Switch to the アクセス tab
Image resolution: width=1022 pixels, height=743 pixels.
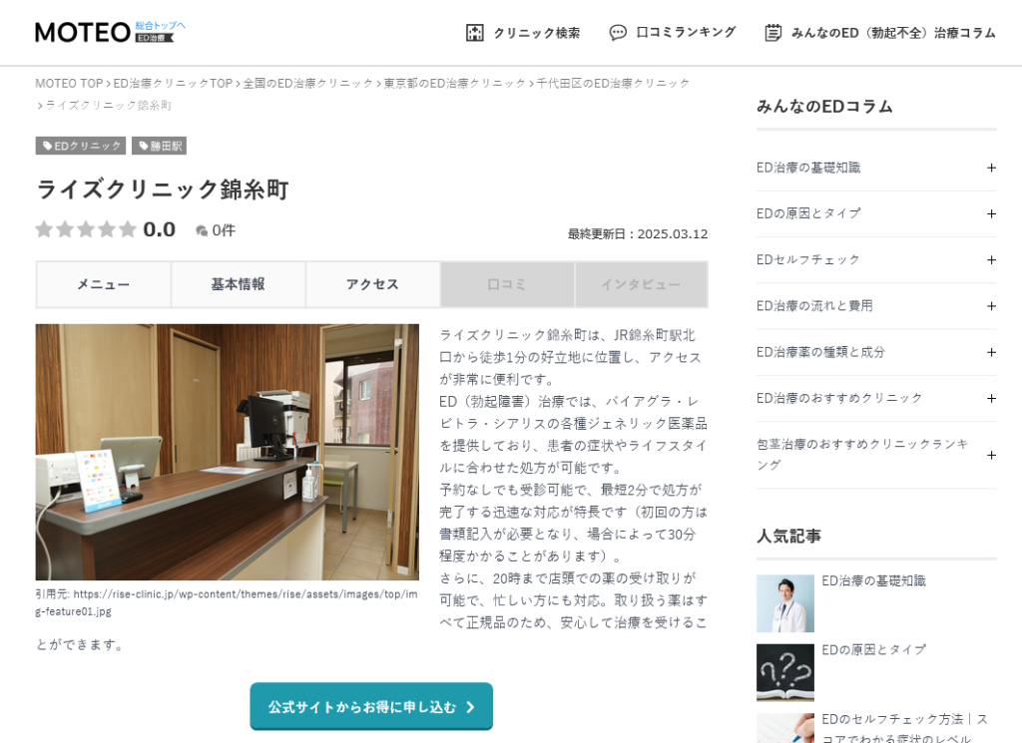pos(372,284)
